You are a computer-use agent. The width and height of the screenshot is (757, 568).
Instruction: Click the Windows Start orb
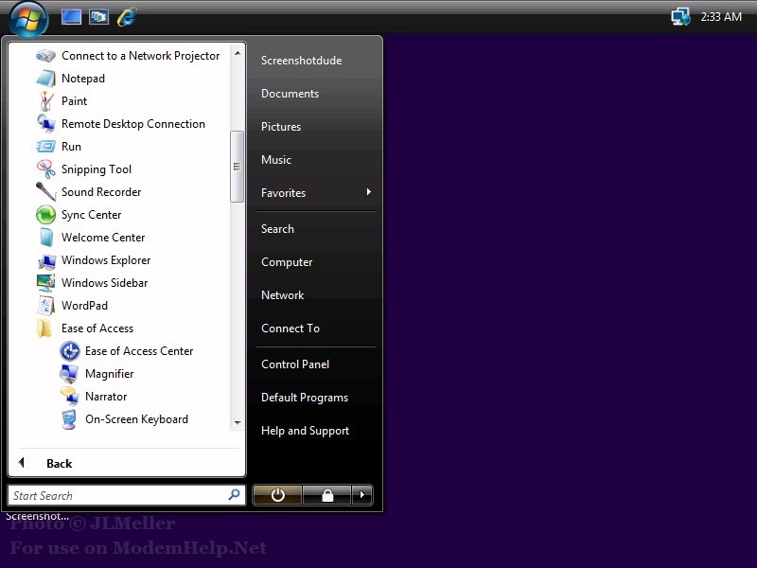(28, 18)
